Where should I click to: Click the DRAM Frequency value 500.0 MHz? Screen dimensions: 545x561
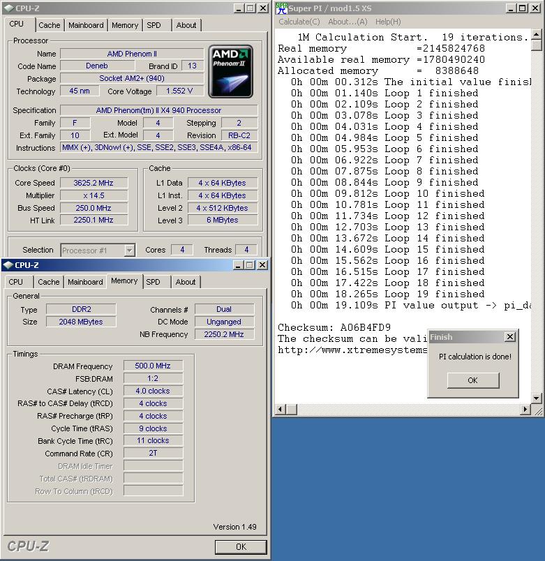point(153,366)
